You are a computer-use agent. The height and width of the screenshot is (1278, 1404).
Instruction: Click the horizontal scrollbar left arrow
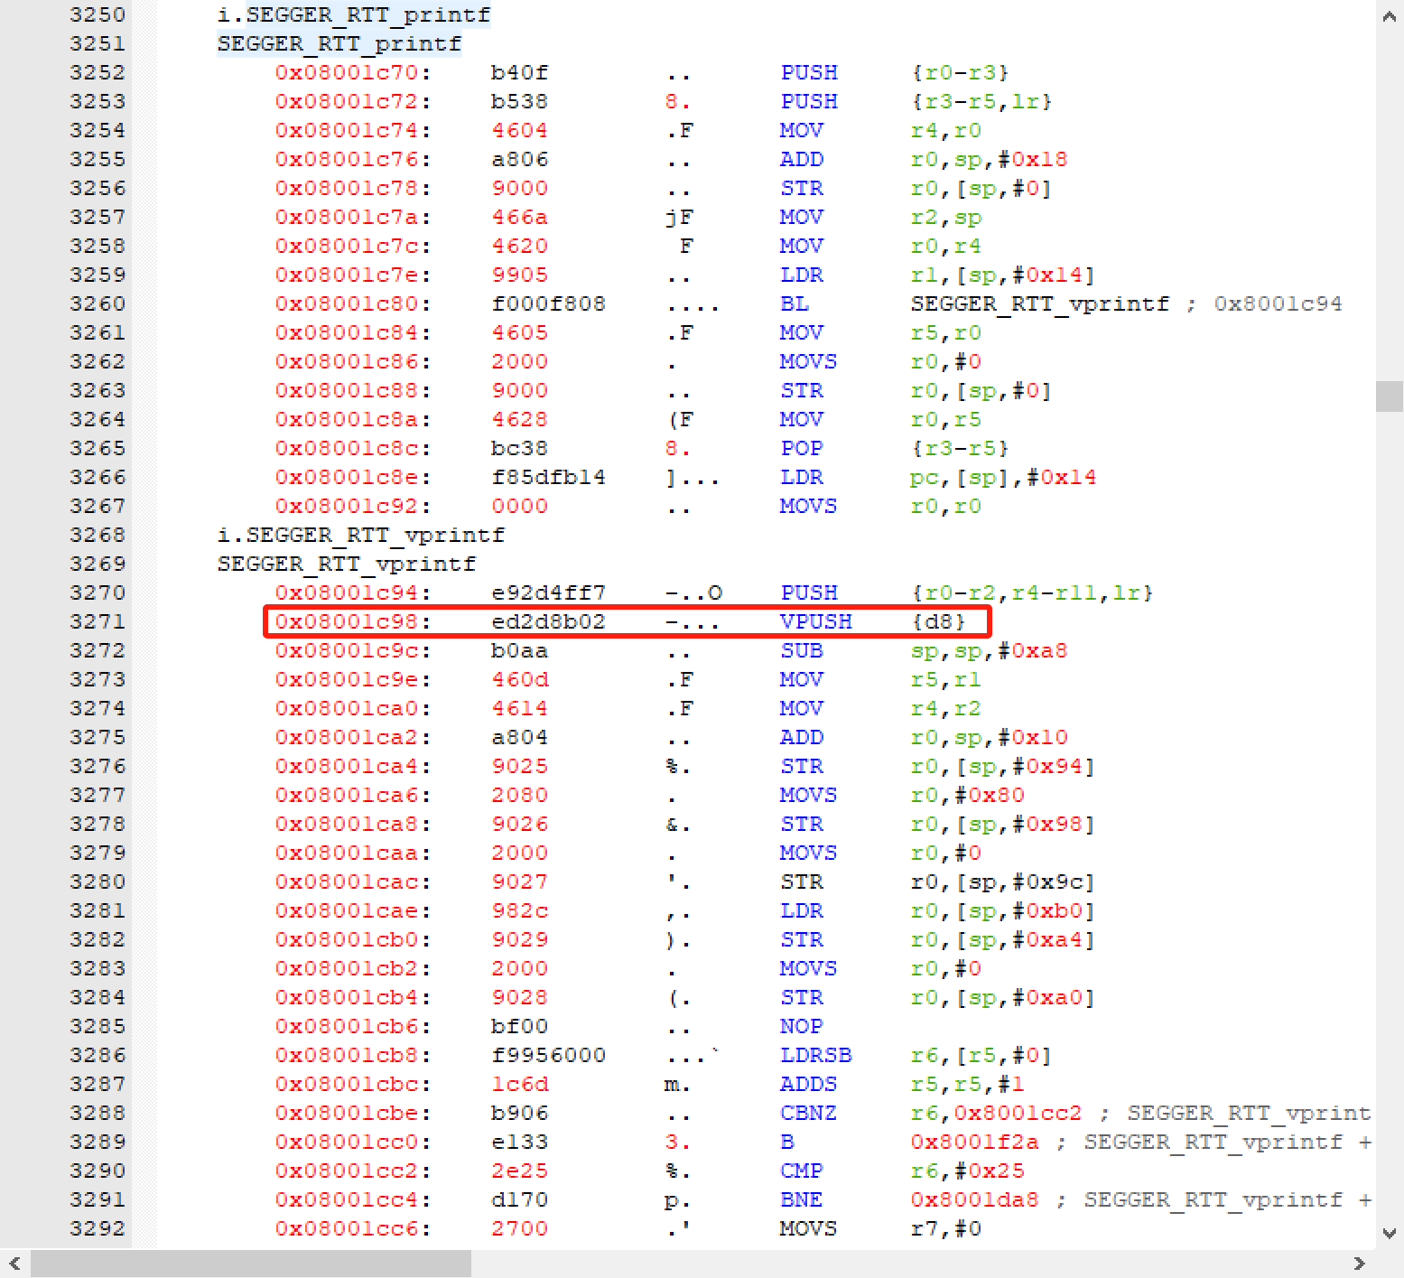click(14, 1264)
